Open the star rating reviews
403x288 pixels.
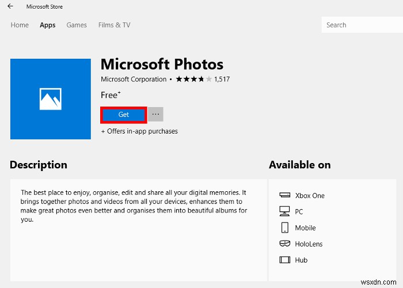pos(194,79)
